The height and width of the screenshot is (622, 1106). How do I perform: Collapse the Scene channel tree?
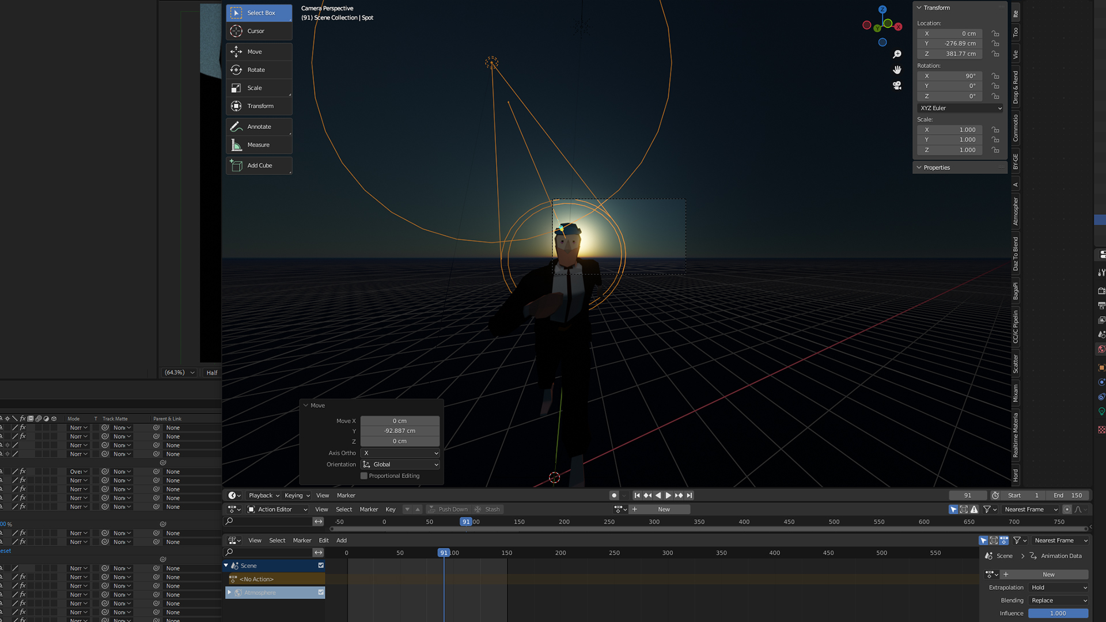226,566
